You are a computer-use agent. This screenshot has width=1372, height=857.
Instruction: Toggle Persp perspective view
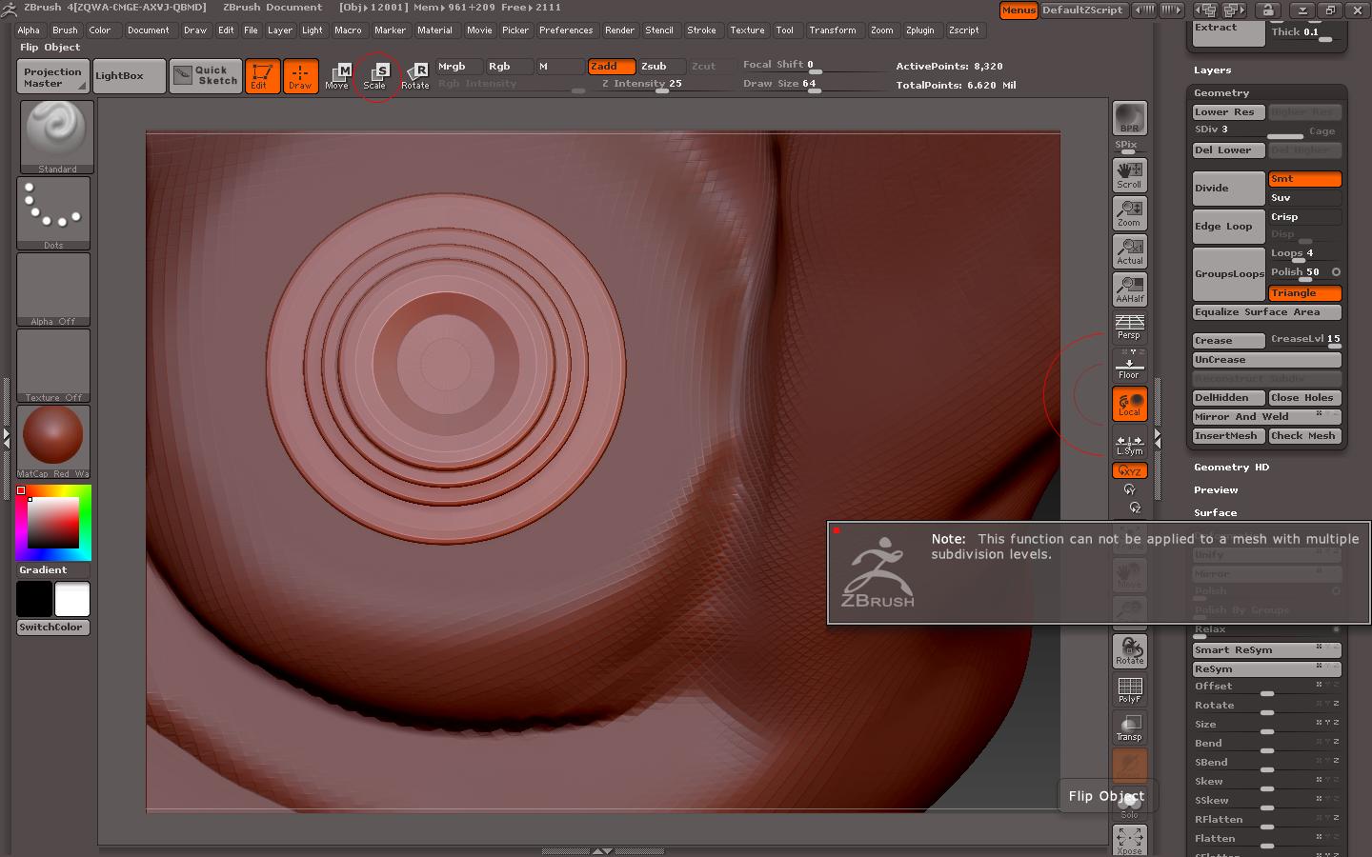tap(1130, 327)
